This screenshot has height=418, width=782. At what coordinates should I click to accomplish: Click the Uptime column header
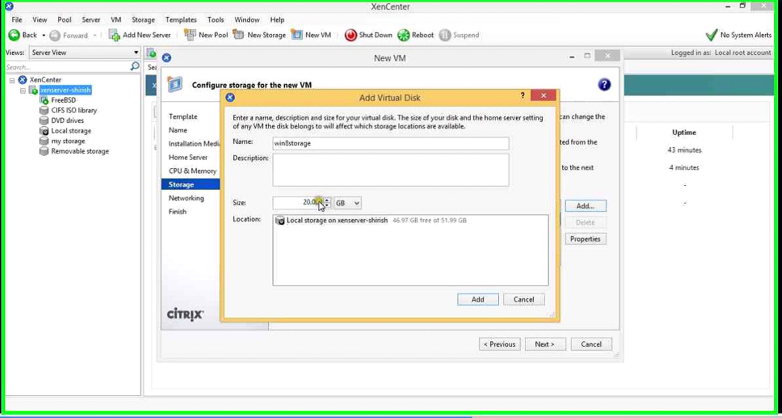tap(684, 133)
